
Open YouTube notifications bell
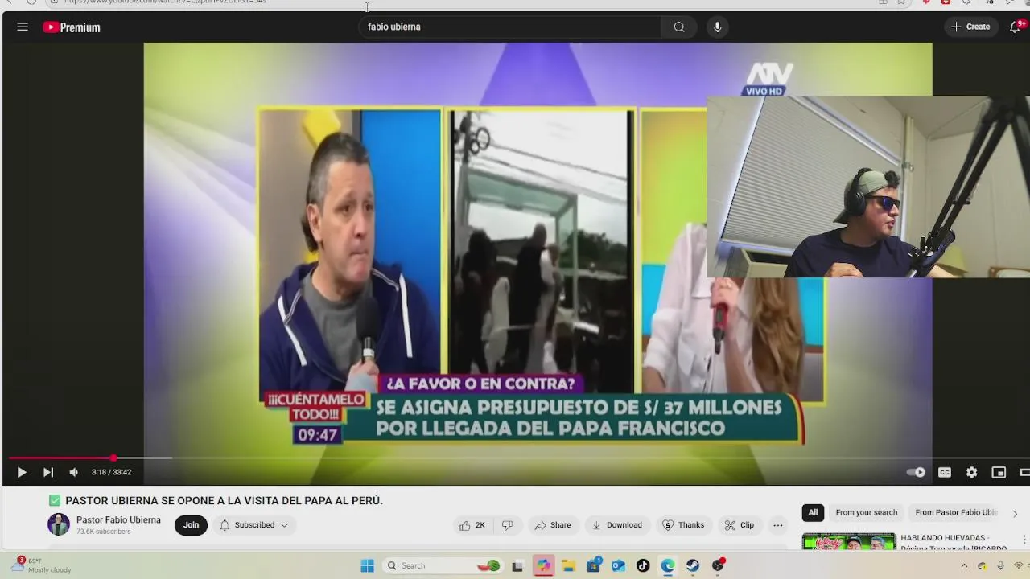[x=1016, y=27]
